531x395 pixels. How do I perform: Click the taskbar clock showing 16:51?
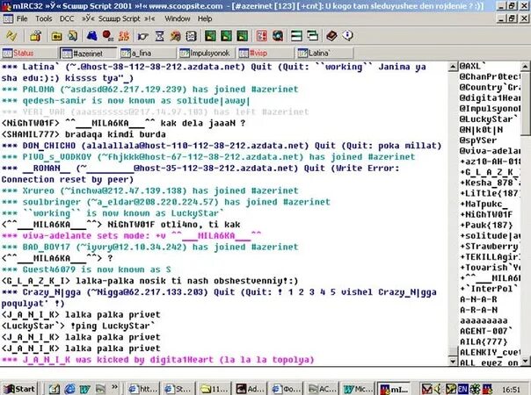(511, 390)
